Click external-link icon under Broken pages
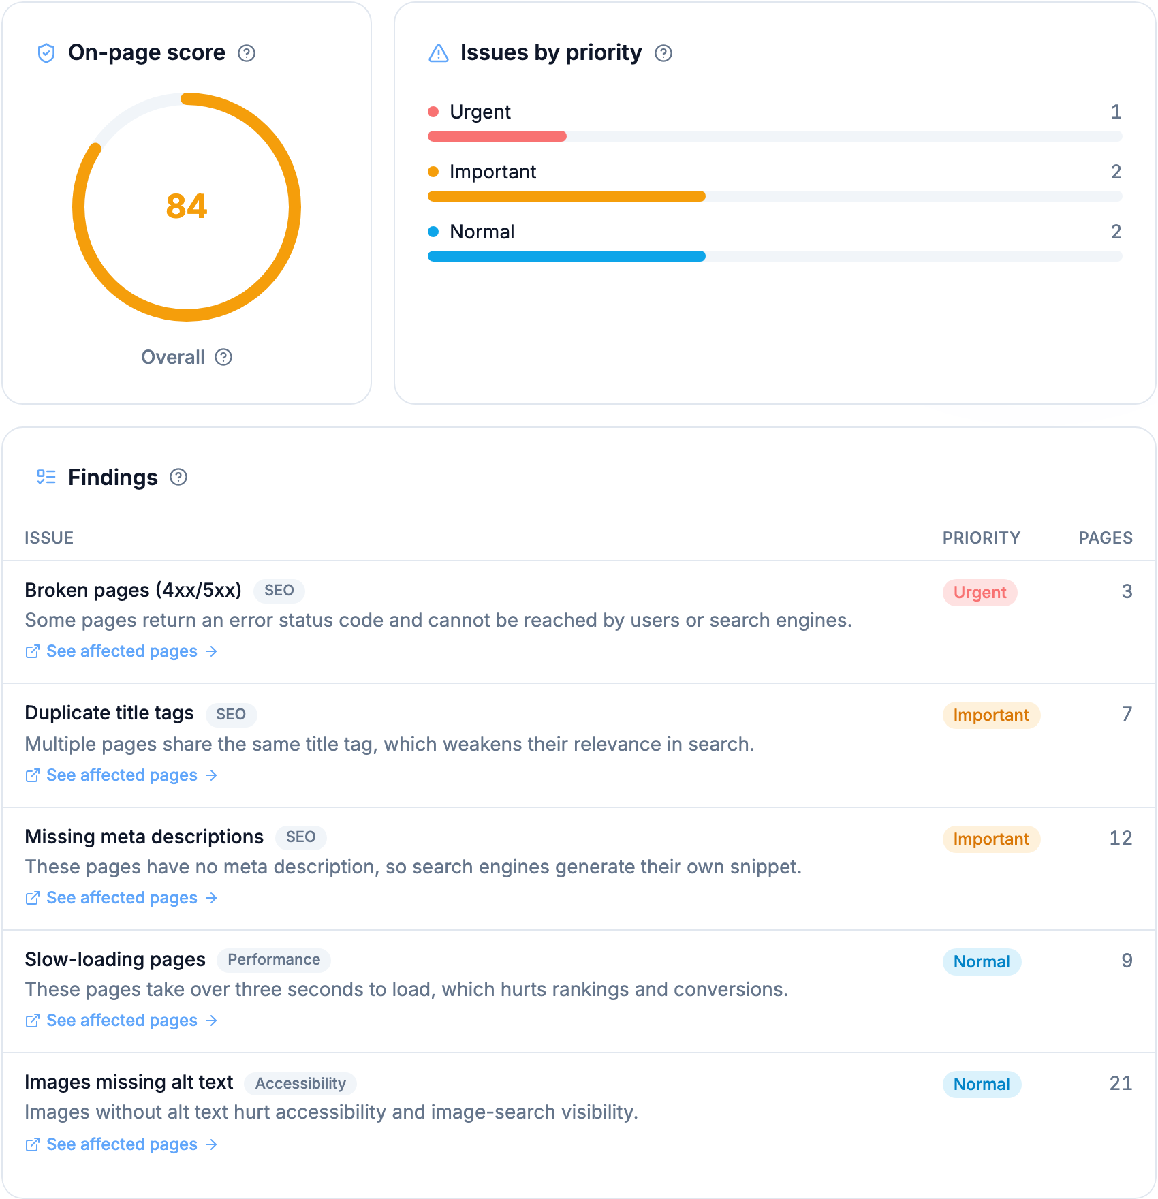This screenshot has height=1199, width=1158. click(32, 651)
